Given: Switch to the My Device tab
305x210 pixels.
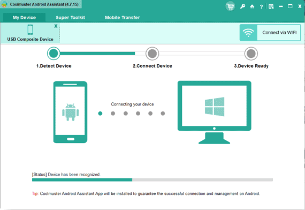Looking at the screenshot, I should pos(24,18).
